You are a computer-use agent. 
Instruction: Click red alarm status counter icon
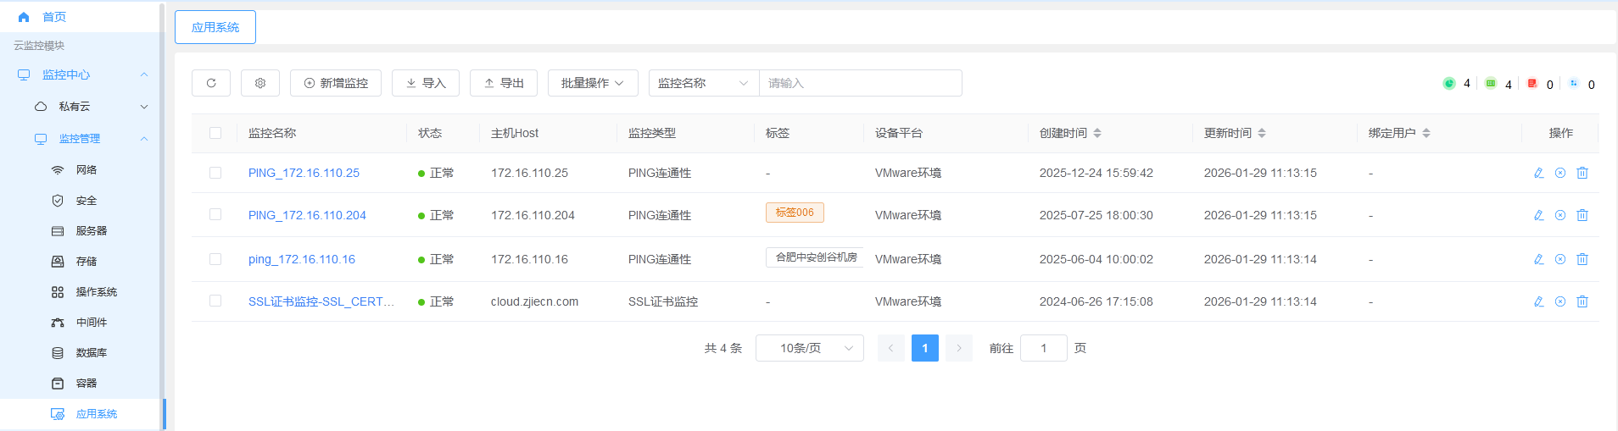click(x=1532, y=83)
